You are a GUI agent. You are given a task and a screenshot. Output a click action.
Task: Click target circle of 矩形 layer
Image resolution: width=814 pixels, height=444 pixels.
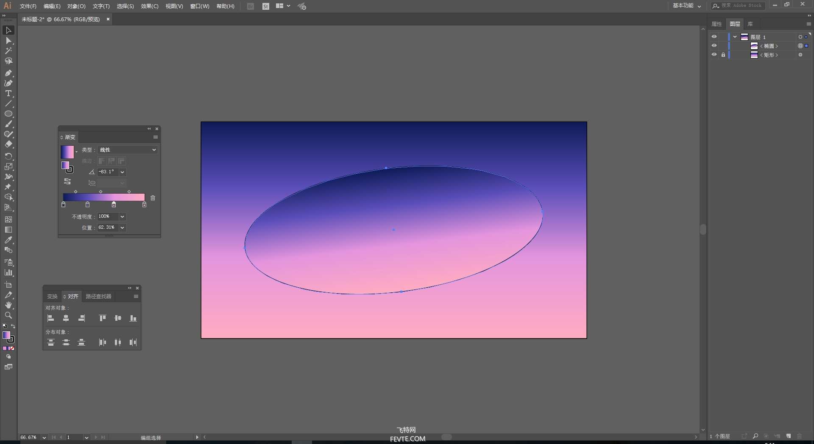click(x=800, y=55)
